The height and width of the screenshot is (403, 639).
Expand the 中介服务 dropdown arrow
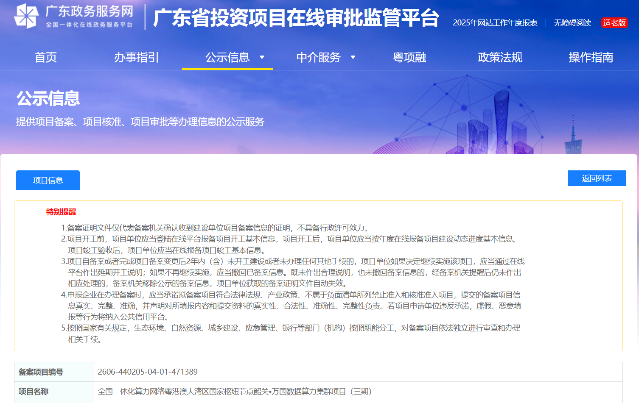click(353, 57)
